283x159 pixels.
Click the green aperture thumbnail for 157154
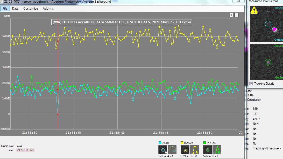[207, 150]
